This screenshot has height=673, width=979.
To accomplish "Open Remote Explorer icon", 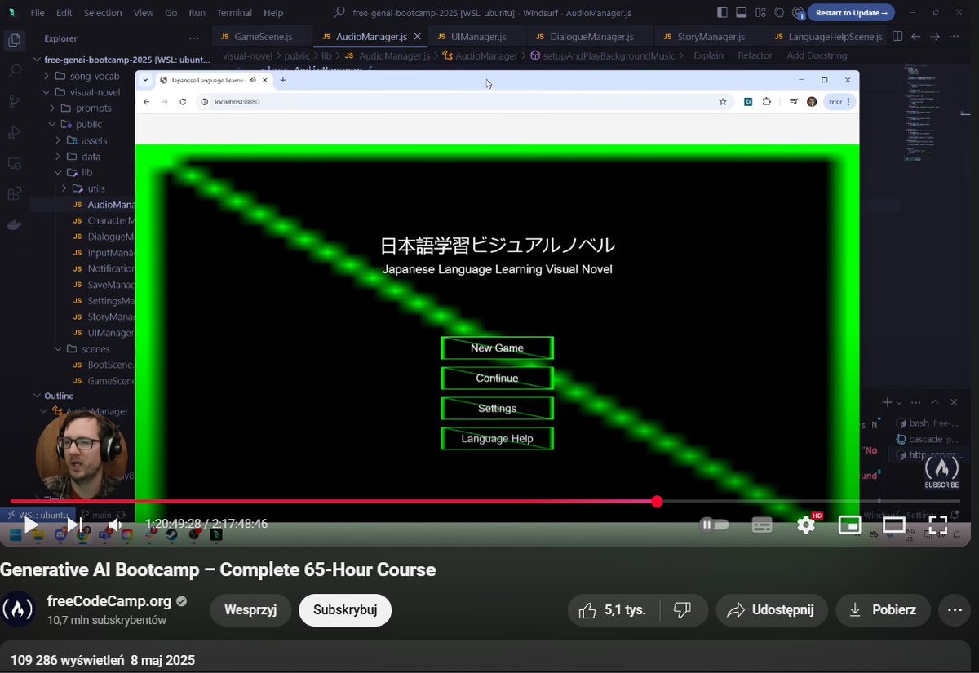I will click(14, 163).
